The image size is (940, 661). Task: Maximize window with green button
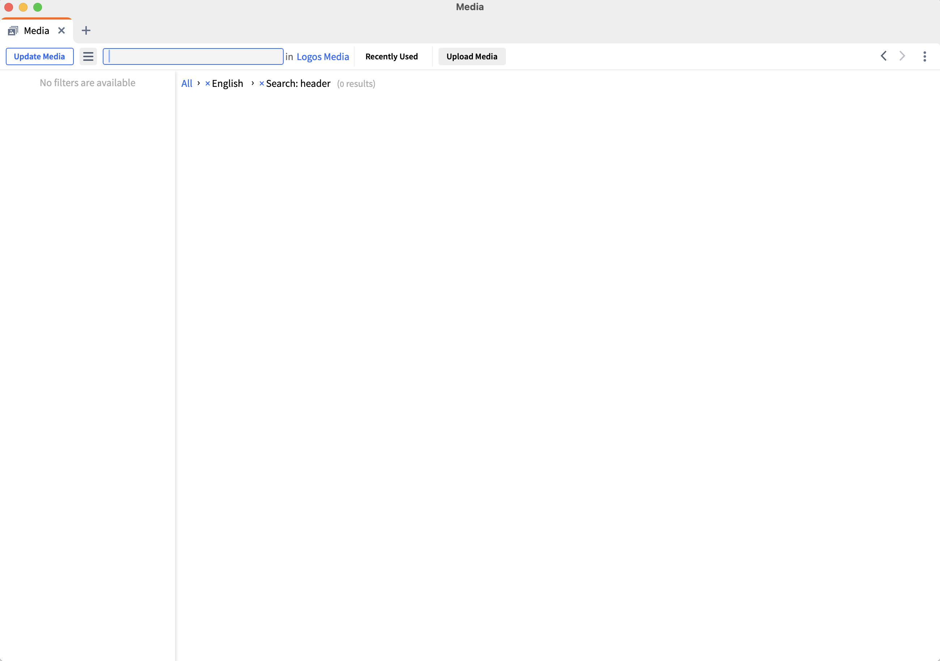point(38,7)
